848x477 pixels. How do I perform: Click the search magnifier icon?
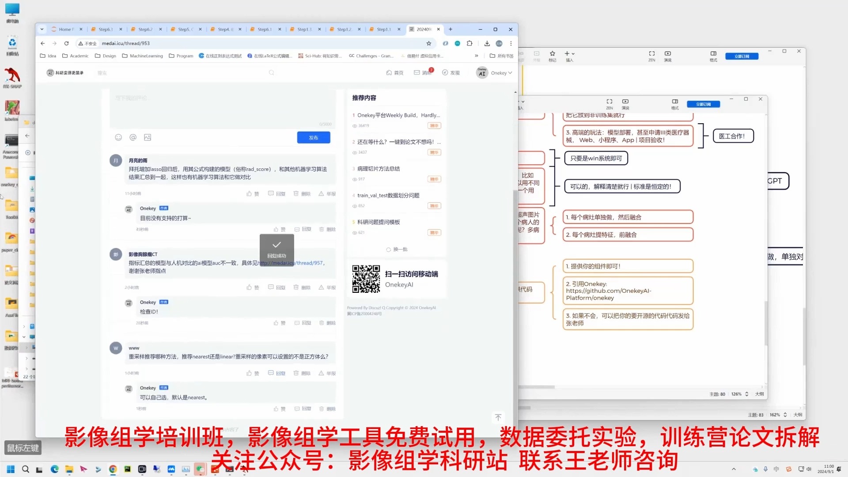pos(272,73)
